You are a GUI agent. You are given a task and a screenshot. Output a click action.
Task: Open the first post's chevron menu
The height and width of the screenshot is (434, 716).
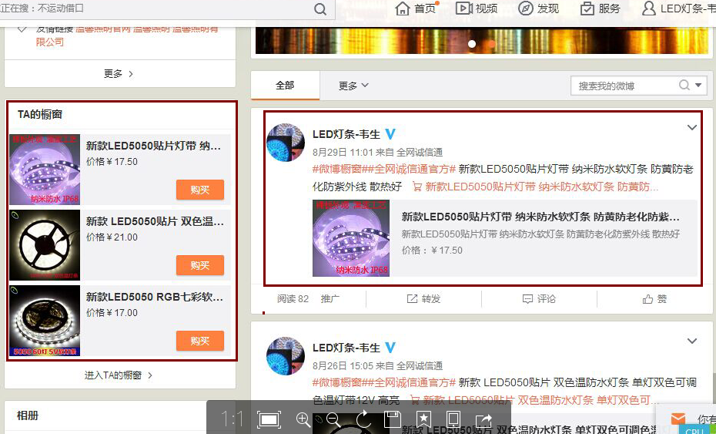691,127
